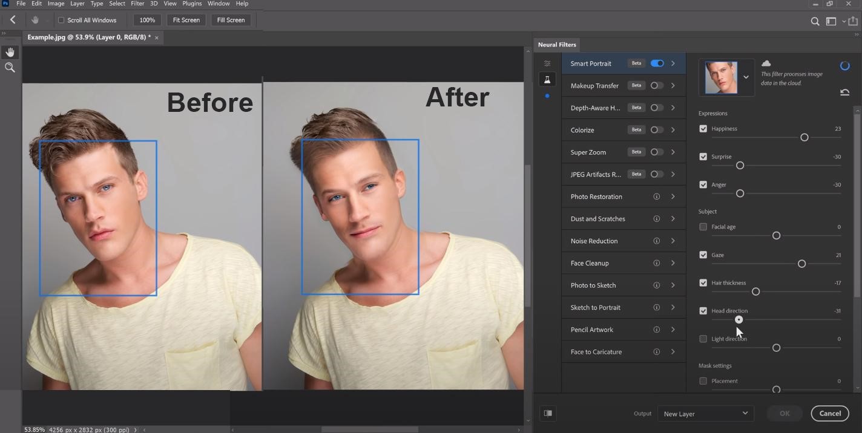
Task: Expand the preview thumbnail chevron
Action: 746,77
